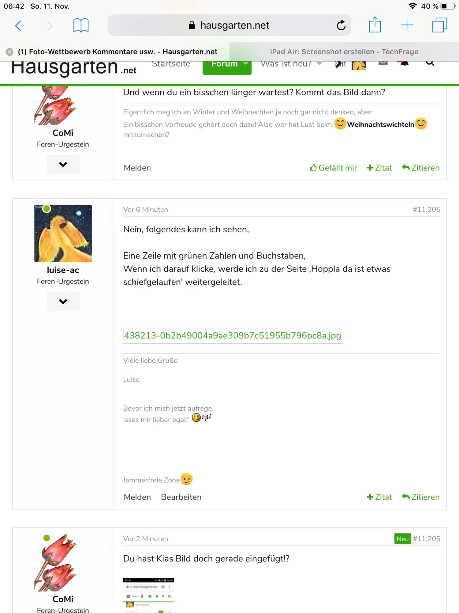
Task: Add a new Safari tab
Action: pos(407,25)
